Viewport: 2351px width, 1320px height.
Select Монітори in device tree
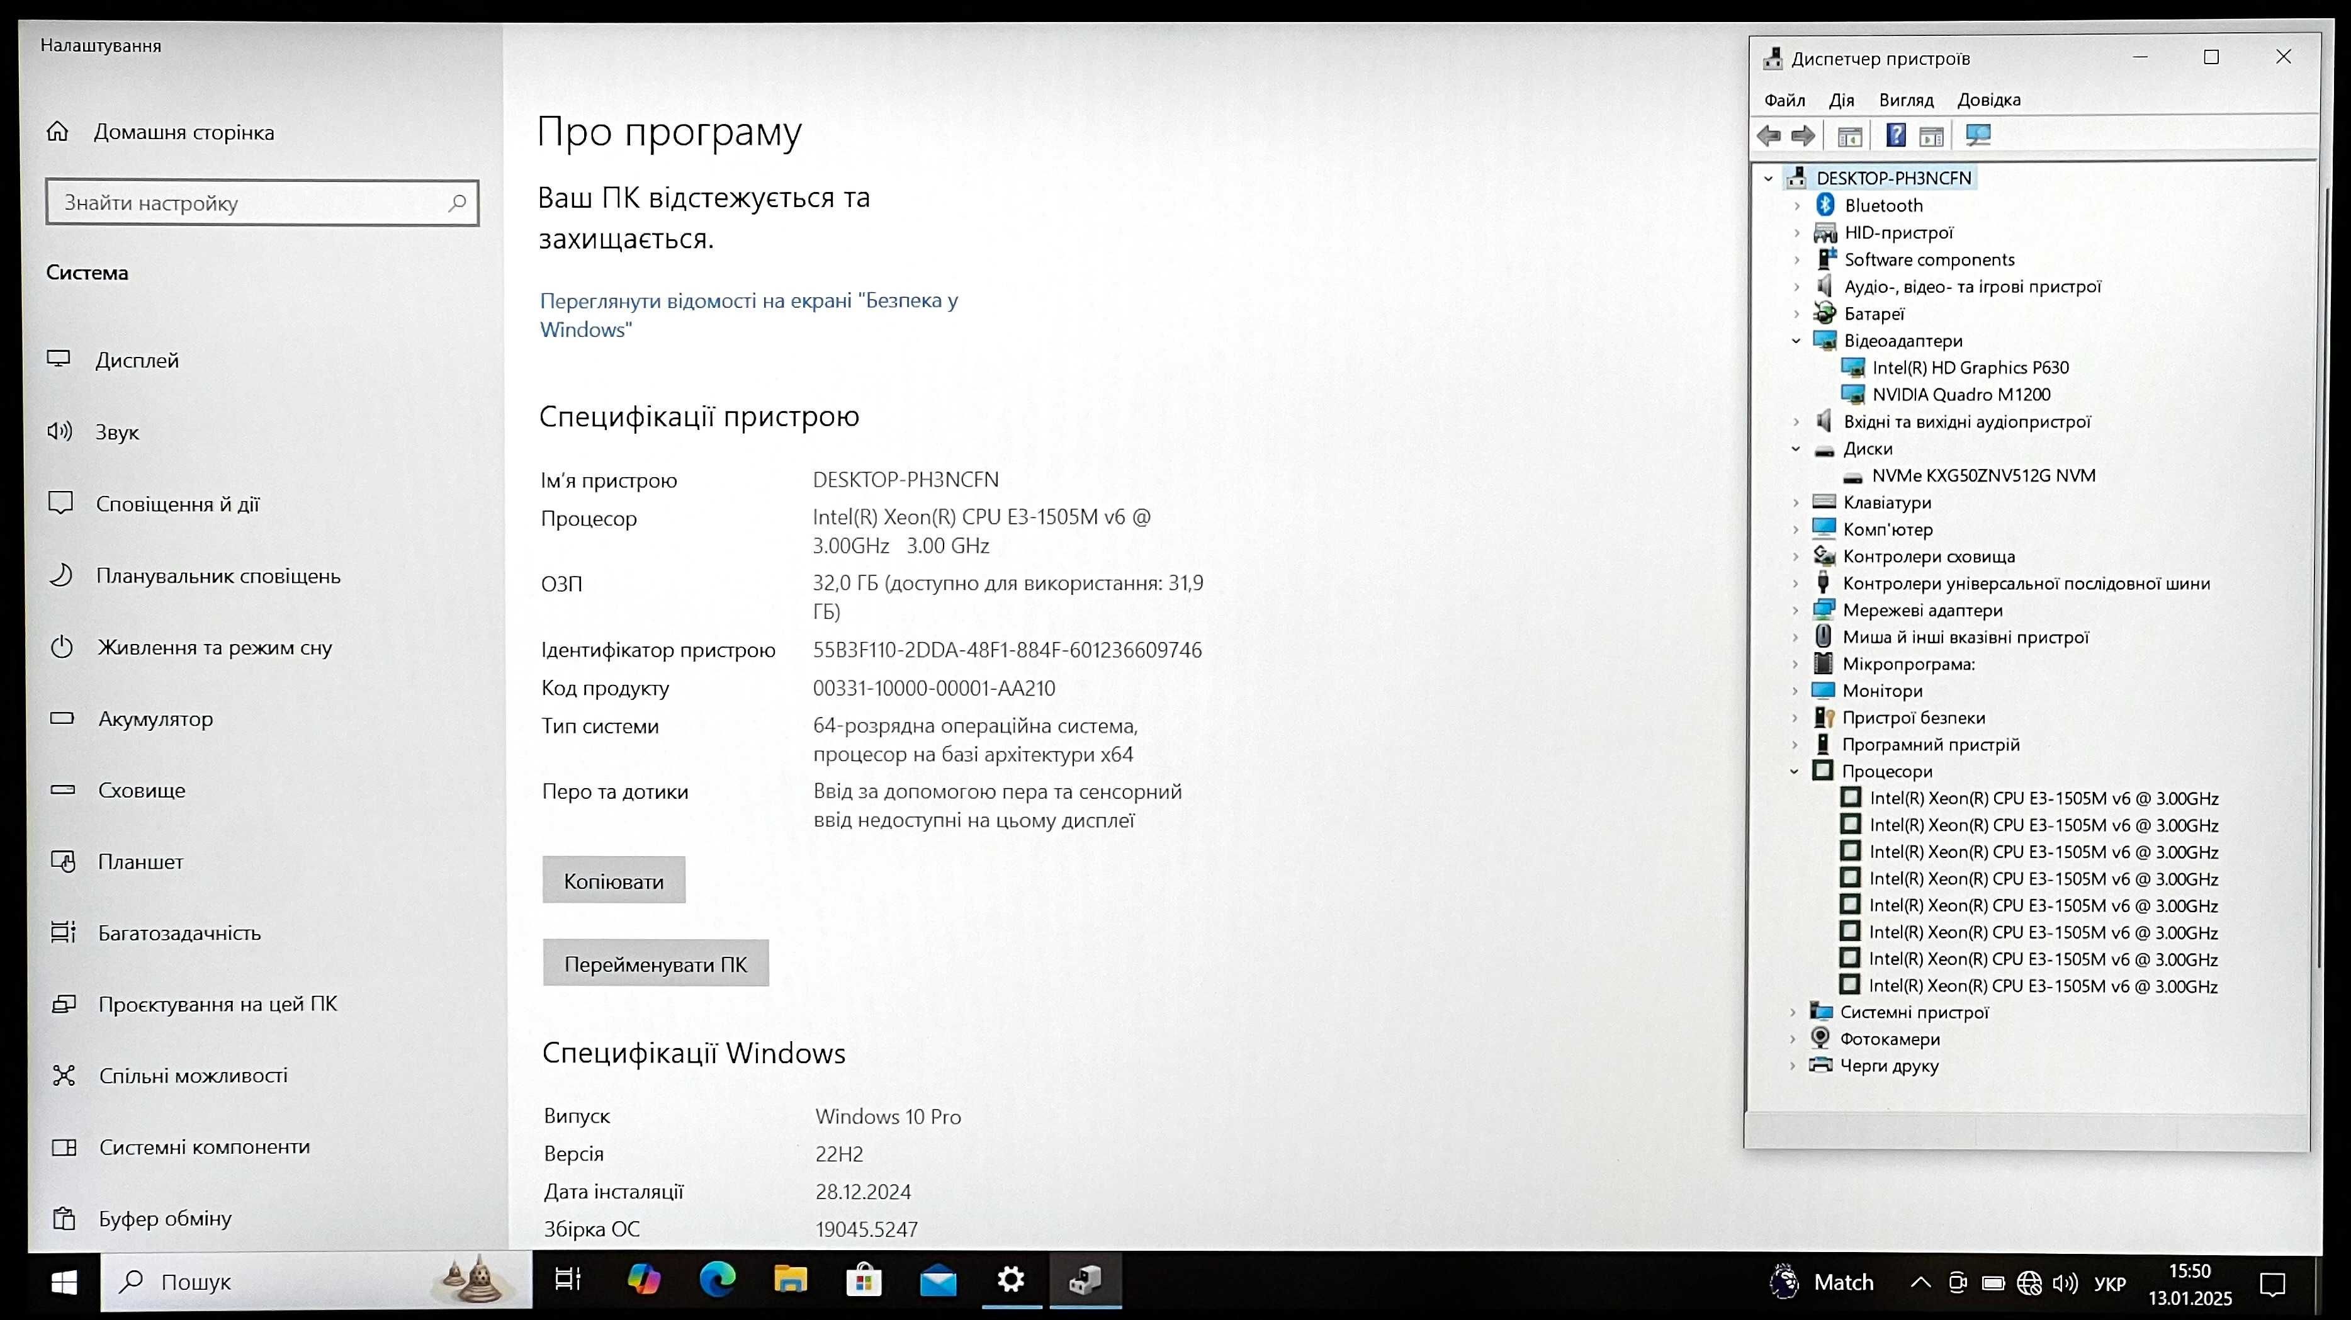[1882, 691]
